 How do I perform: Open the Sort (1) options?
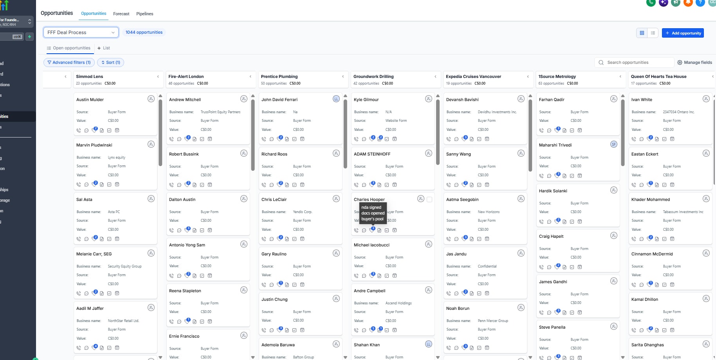tap(111, 62)
